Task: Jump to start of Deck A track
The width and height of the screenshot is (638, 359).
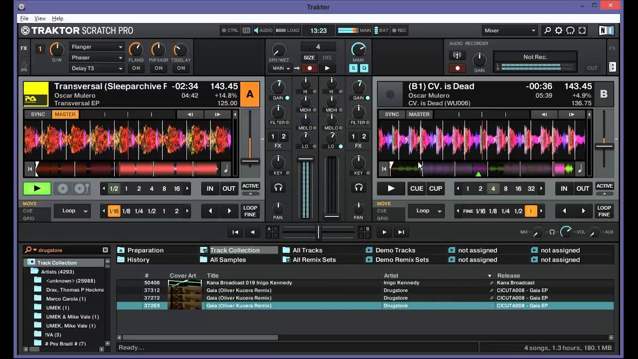Action: tap(29, 169)
